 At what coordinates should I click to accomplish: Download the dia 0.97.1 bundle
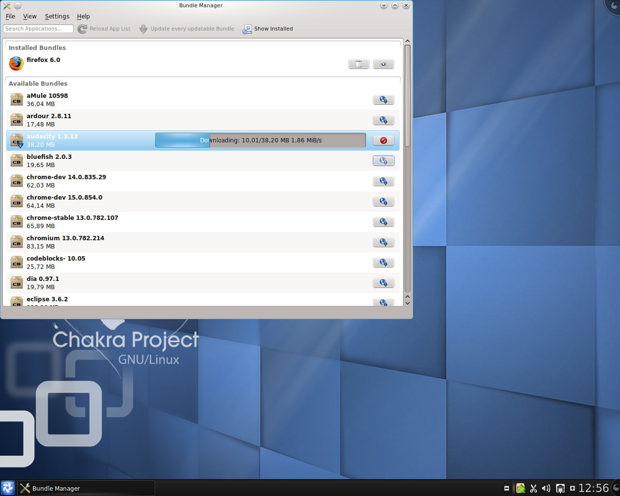[384, 283]
